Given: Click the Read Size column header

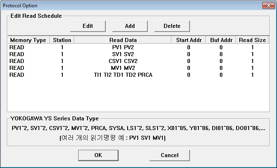Looking at the screenshot, I should tap(252, 40).
